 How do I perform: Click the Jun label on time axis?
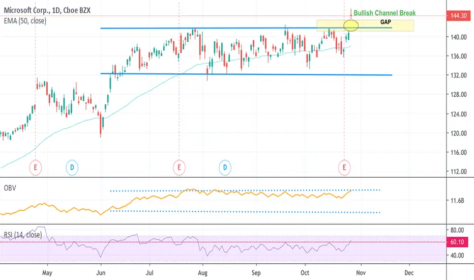101,273
